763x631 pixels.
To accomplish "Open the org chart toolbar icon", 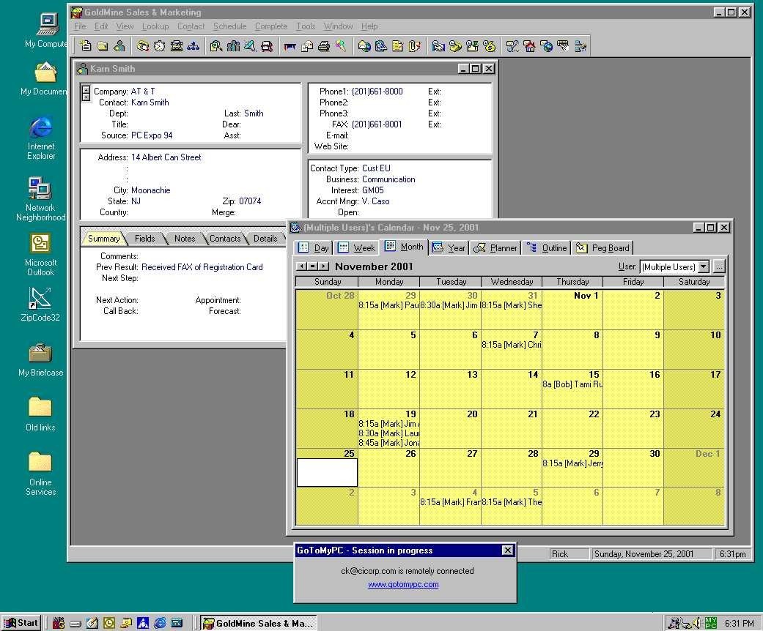I will 193,46.
